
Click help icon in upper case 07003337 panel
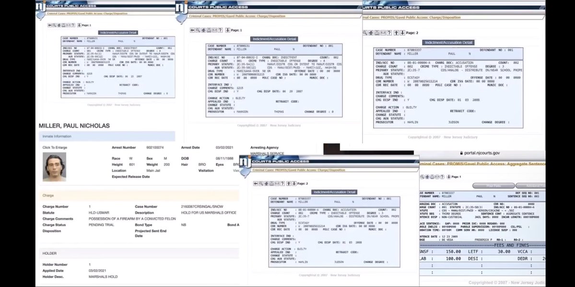389,33
